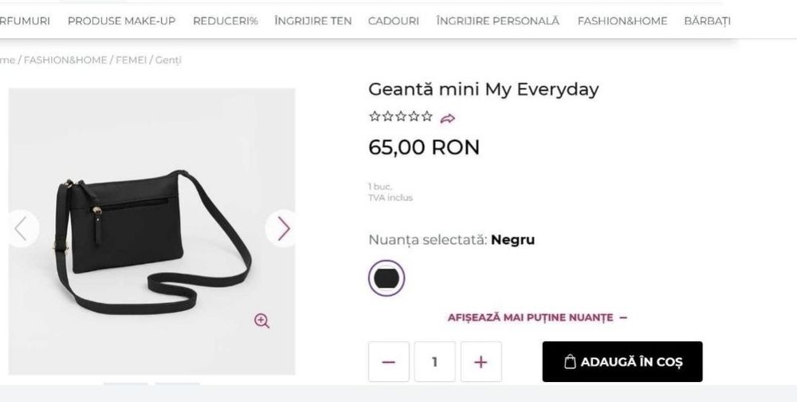
Task: Open the Cadouri menu
Action: [394, 21]
